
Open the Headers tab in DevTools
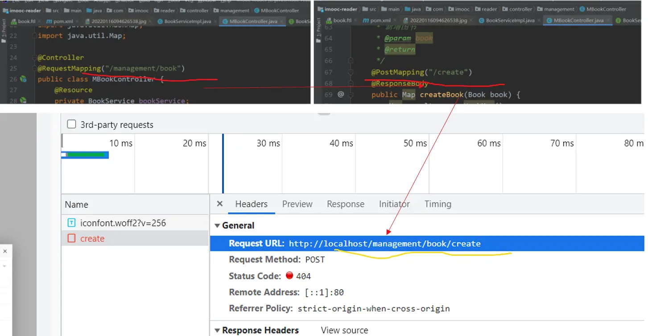coord(252,204)
